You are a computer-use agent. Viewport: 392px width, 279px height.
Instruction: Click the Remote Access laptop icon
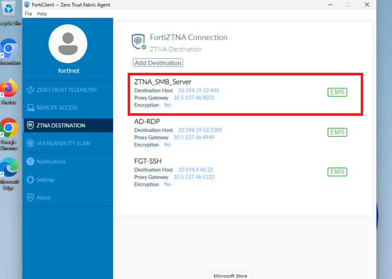30,108
